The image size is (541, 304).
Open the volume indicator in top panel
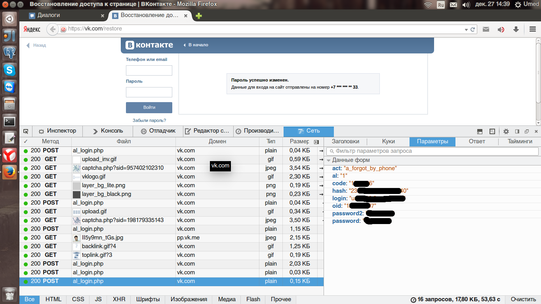pyautogui.click(x=466, y=4)
